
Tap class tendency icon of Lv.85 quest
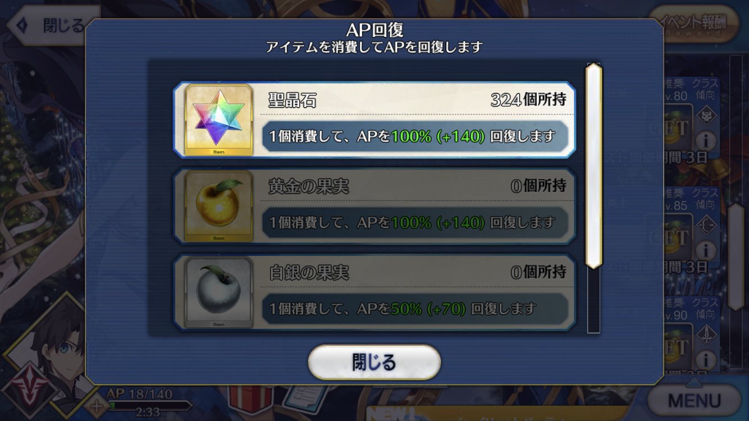[705, 225]
